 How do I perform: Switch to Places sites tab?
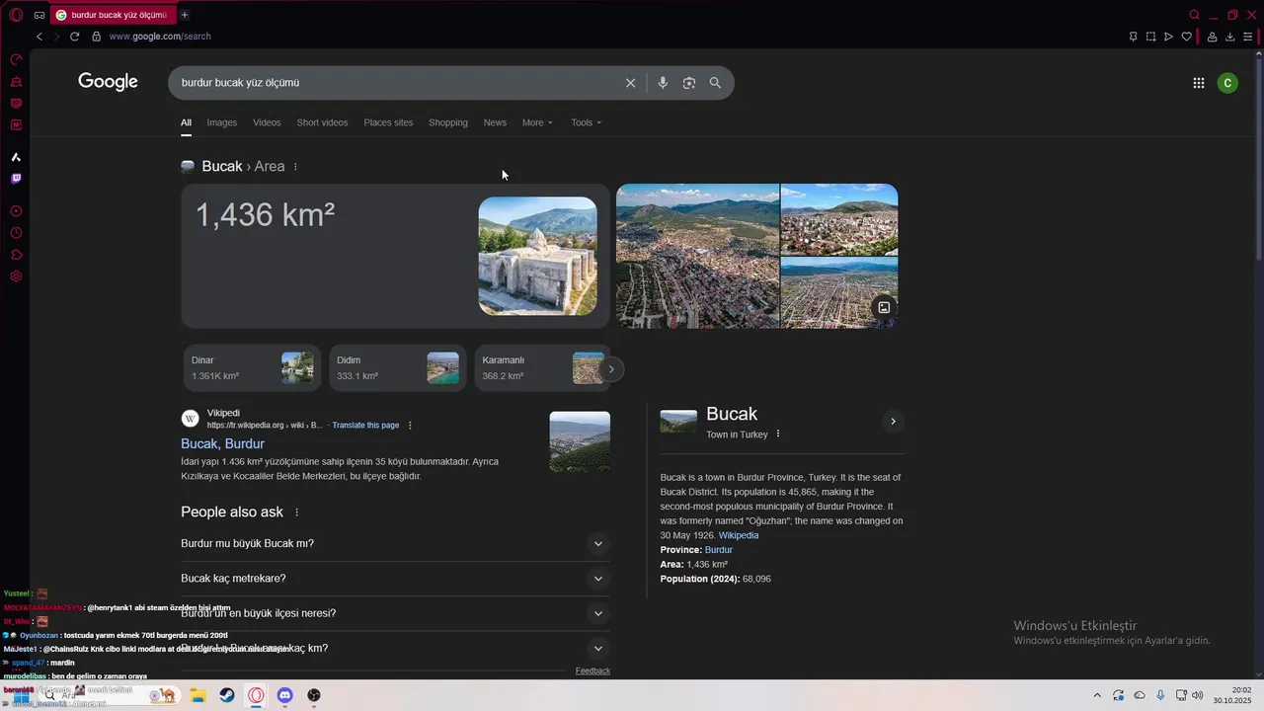[x=388, y=122]
